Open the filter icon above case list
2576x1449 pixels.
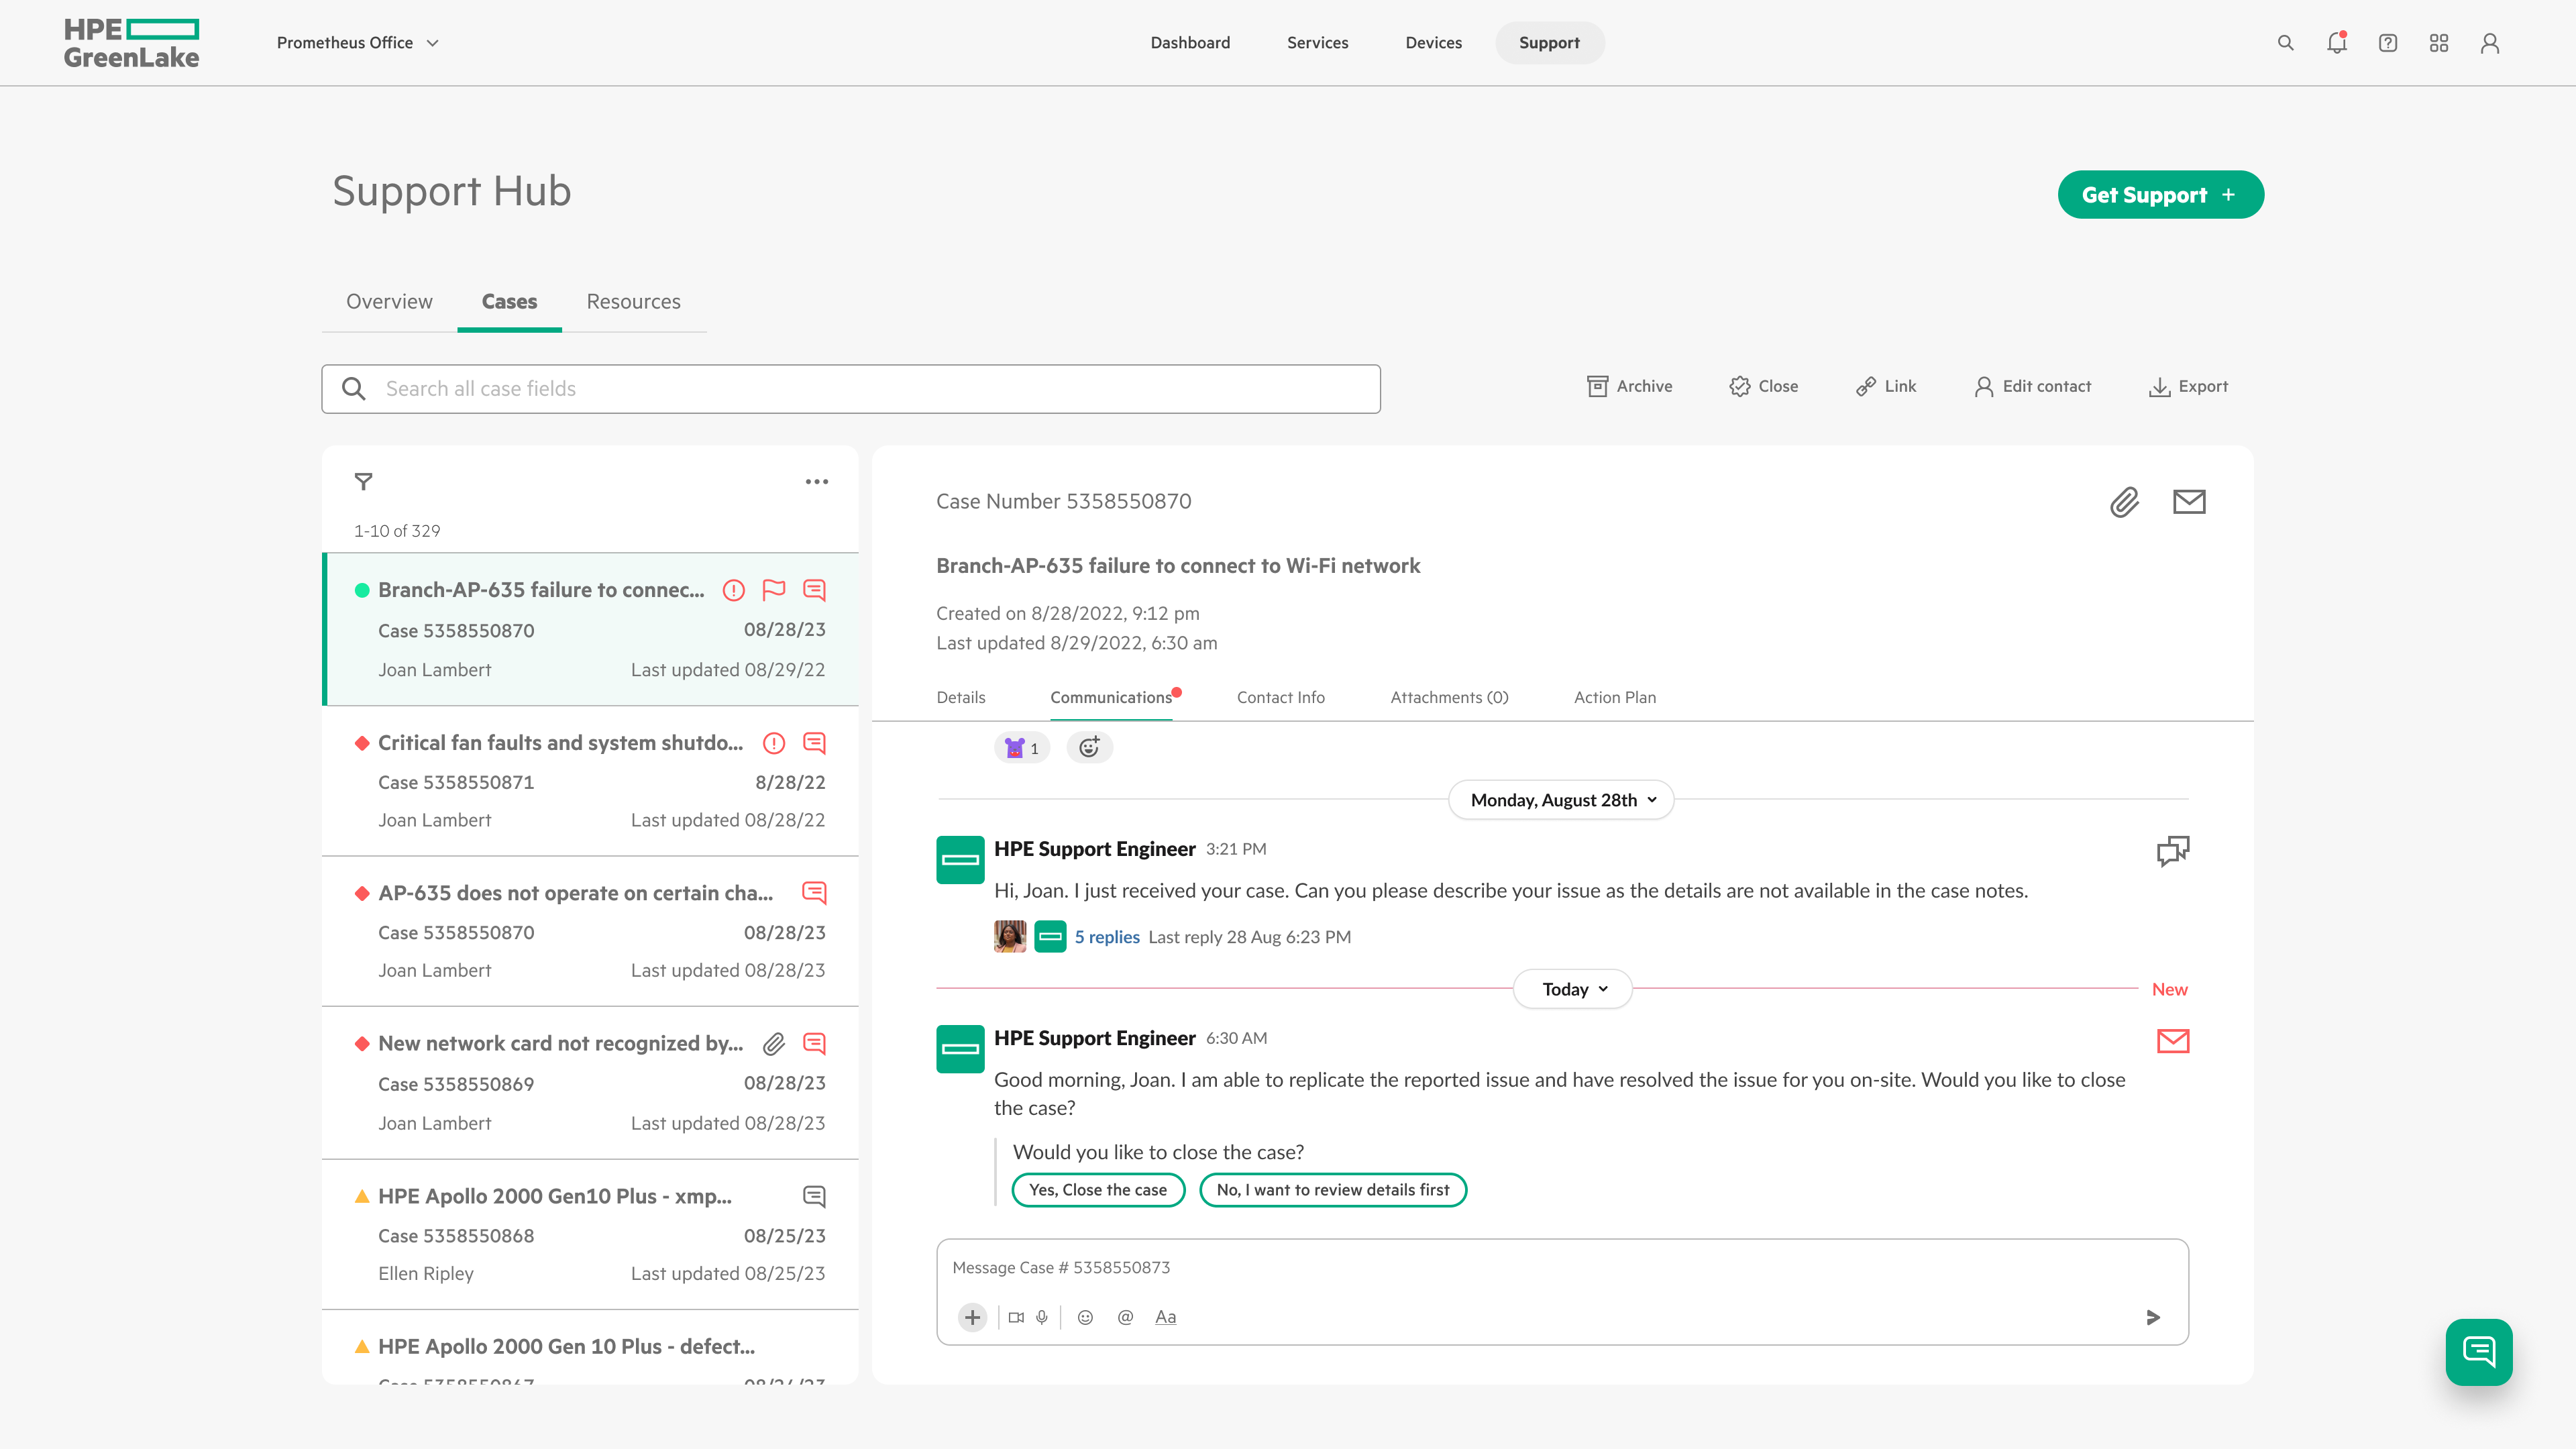(x=364, y=482)
